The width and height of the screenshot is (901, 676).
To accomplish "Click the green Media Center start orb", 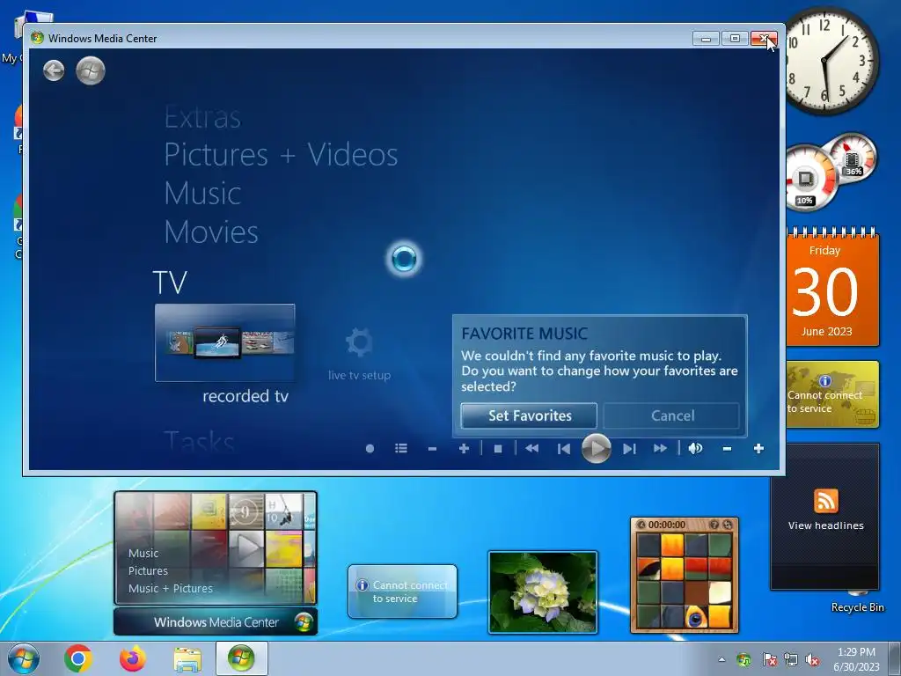I will click(x=91, y=70).
